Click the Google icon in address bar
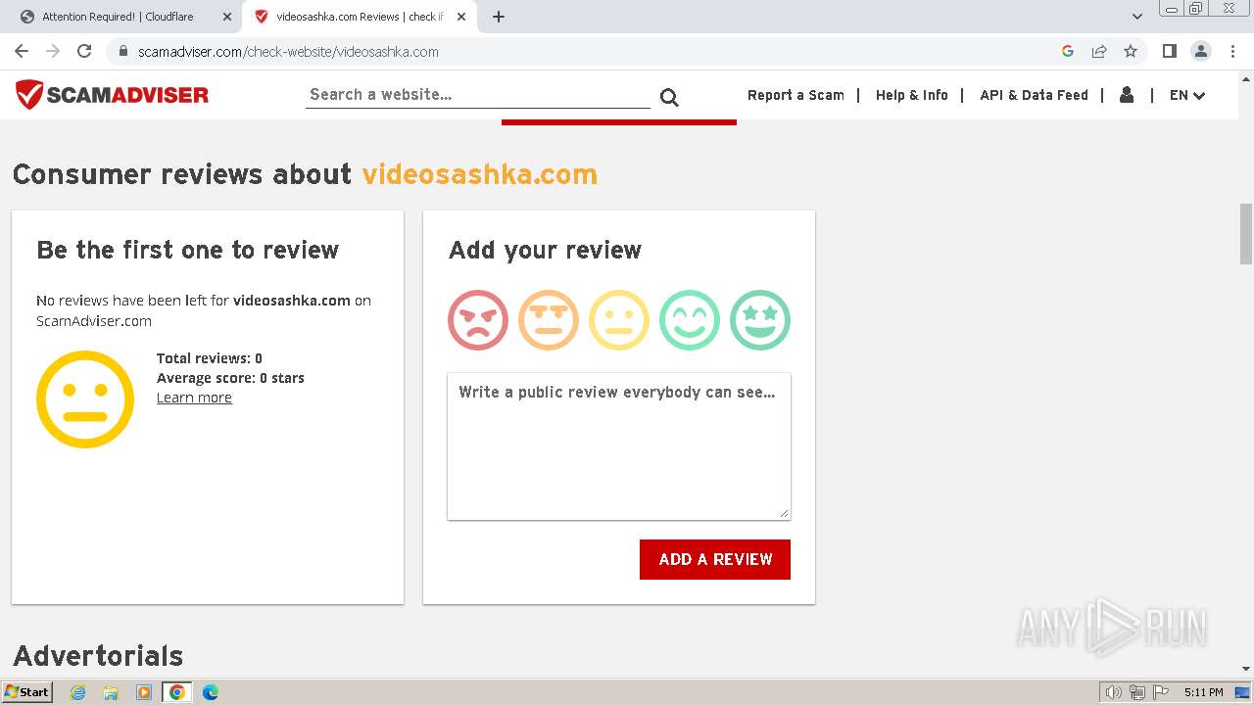Screen dimensions: 1254x705 pyautogui.click(x=1068, y=51)
